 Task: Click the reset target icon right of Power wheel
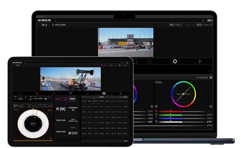coord(211,106)
